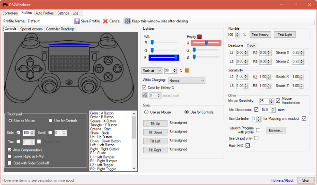
Task: Click the Full lightbar blue B slider
Action: click(164, 58)
